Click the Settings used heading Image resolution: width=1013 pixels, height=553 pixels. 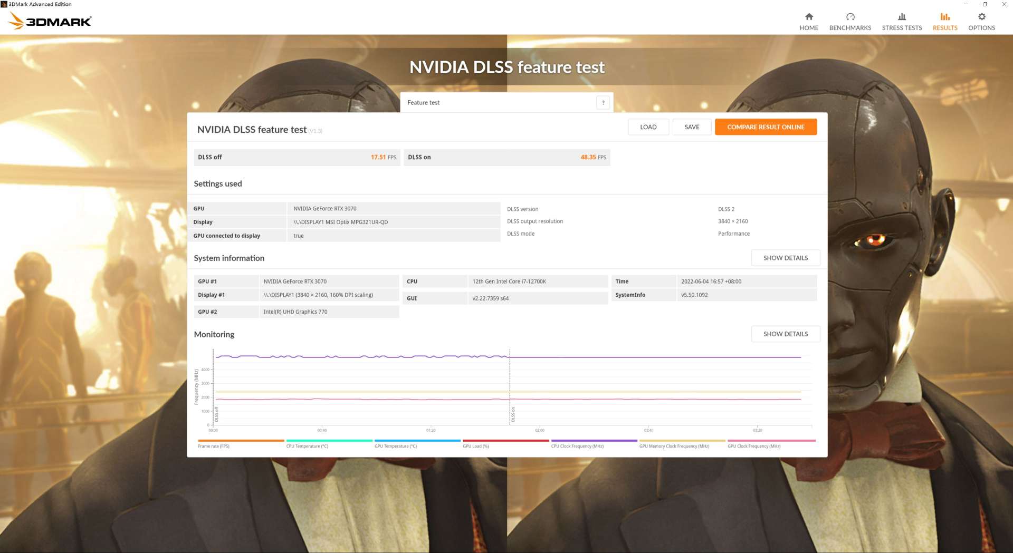(x=218, y=183)
